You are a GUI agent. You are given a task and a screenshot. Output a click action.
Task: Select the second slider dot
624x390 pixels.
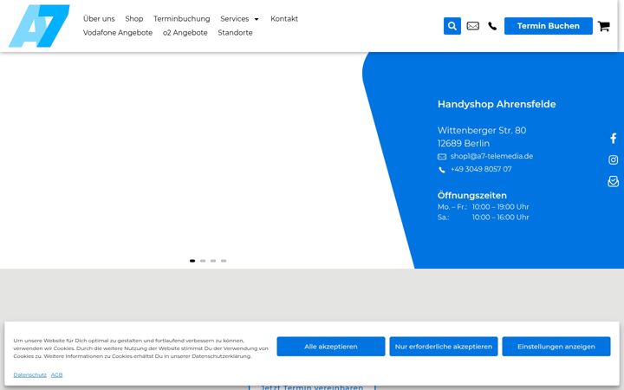[203, 261]
